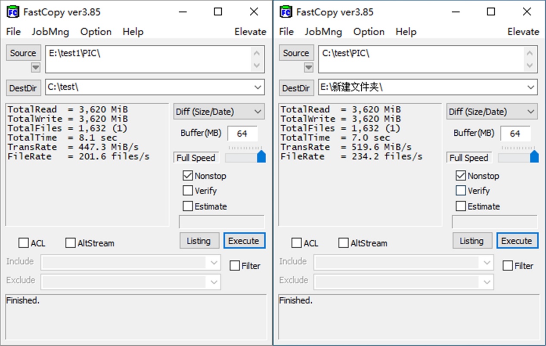This screenshot has height=346, width=546.
Task: Open Option menu in C:\test\PIC\ source window
Action: [x=369, y=31]
